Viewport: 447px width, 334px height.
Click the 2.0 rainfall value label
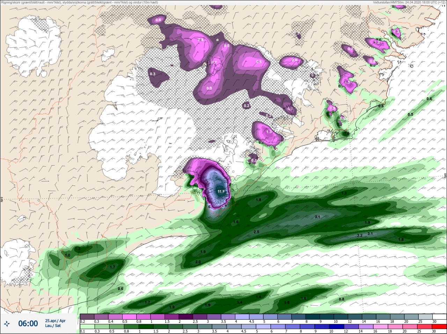(x=198, y=262)
